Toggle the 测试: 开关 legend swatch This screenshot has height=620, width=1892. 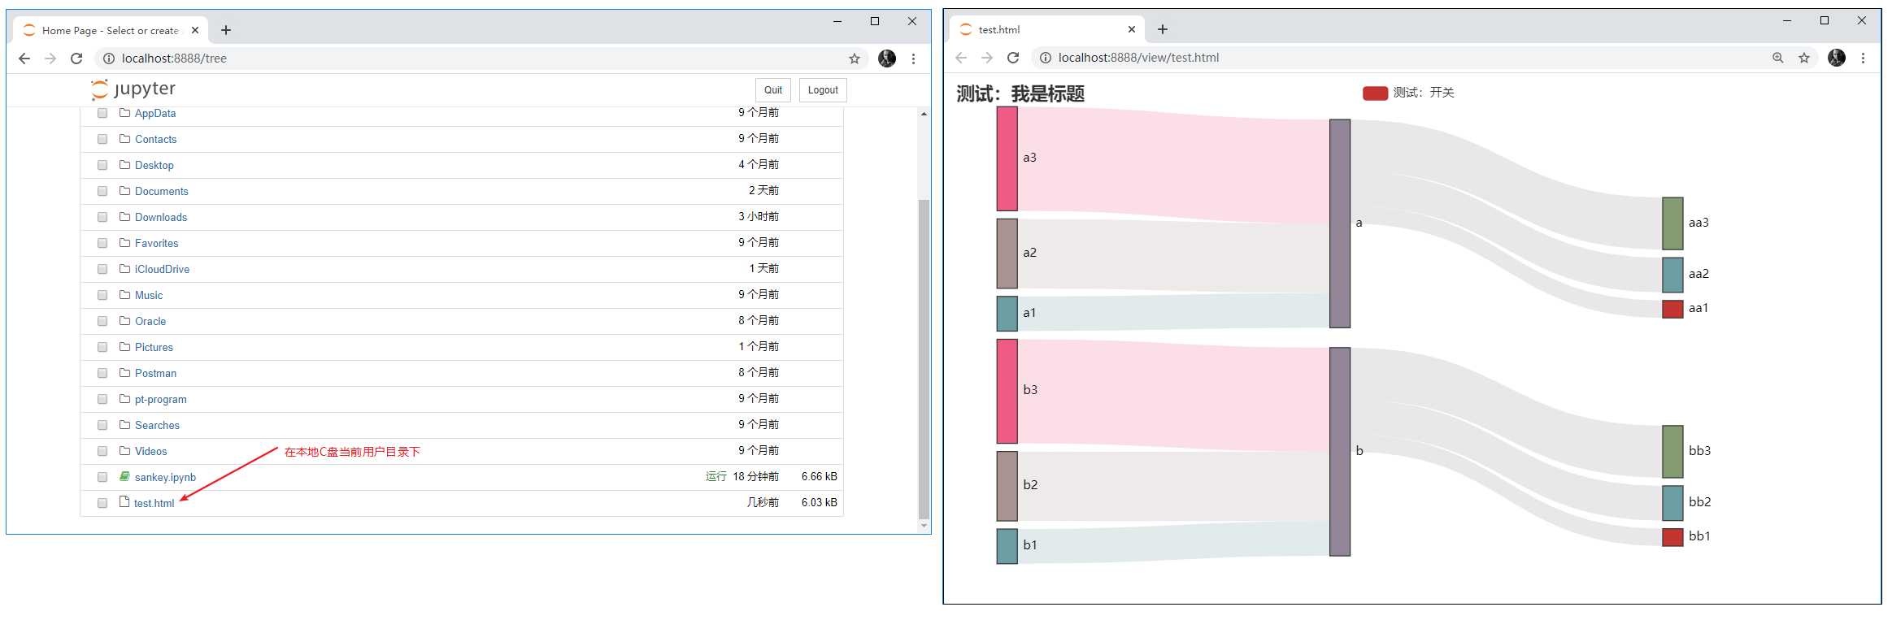tap(1374, 93)
